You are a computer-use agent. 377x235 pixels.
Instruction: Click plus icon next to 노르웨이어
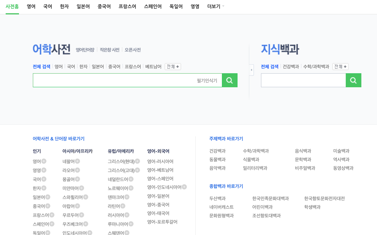pyautogui.click(x=131, y=188)
